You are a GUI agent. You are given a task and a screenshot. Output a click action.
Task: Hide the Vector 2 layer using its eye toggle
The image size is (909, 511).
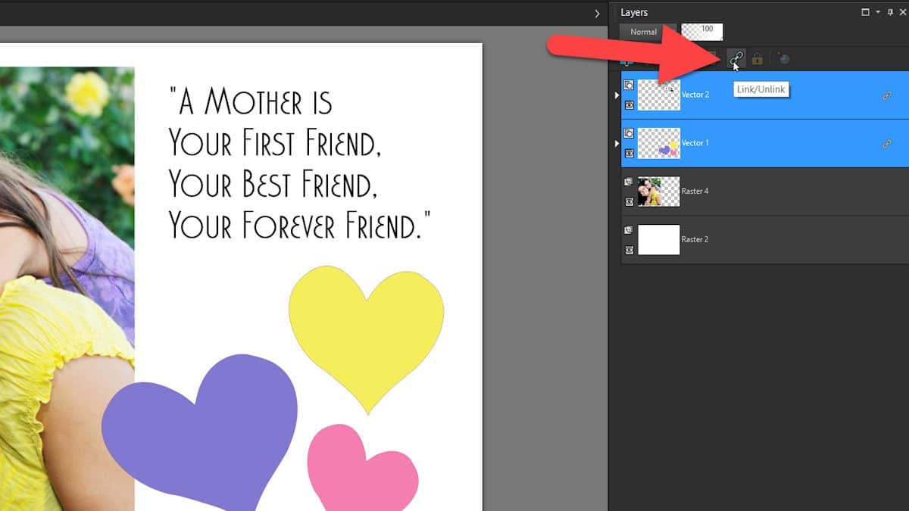pyautogui.click(x=629, y=105)
